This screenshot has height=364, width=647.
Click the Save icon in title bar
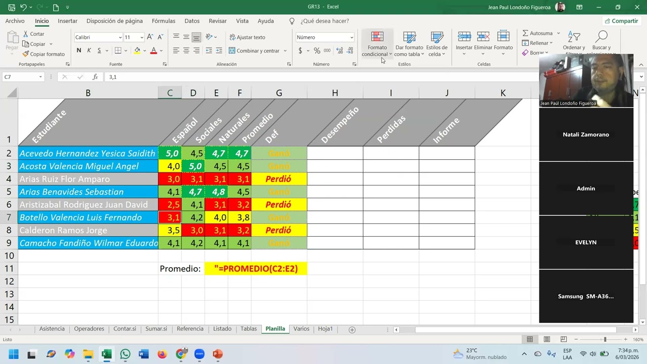[12, 7]
